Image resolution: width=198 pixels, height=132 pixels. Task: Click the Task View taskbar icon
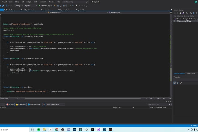coord(32,130)
